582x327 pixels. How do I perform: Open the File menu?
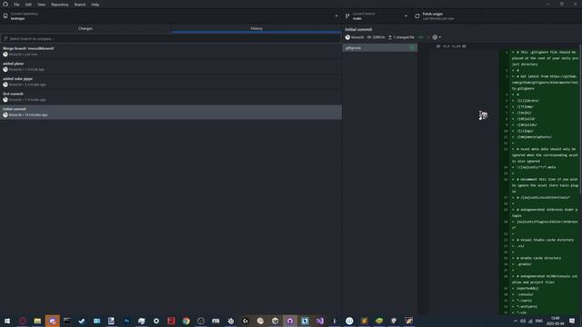(16, 5)
